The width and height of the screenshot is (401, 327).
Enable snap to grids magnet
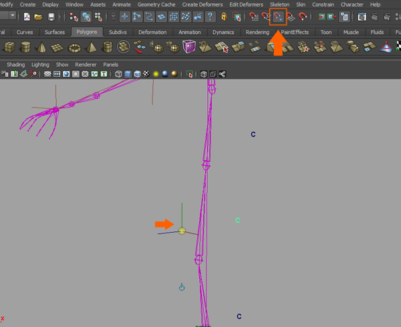click(x=254, y=17)
